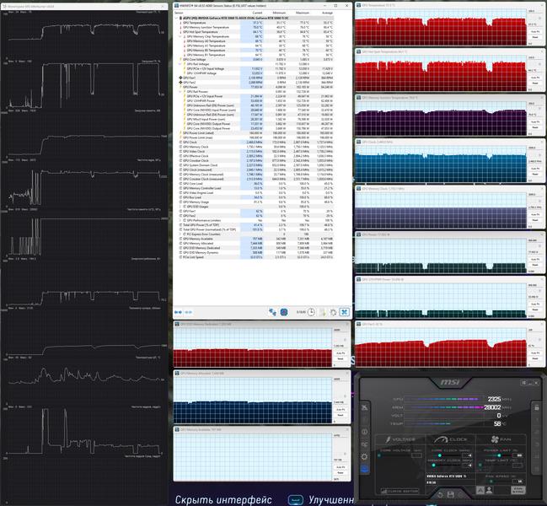The image size is (547, 506).
Task: Click the Power Limit slider handle in Afterburner
Action: click(499, 455)
